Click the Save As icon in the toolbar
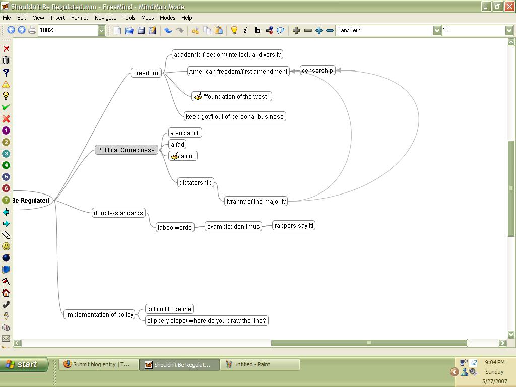The image size is (516, 387). click(152, 31)
